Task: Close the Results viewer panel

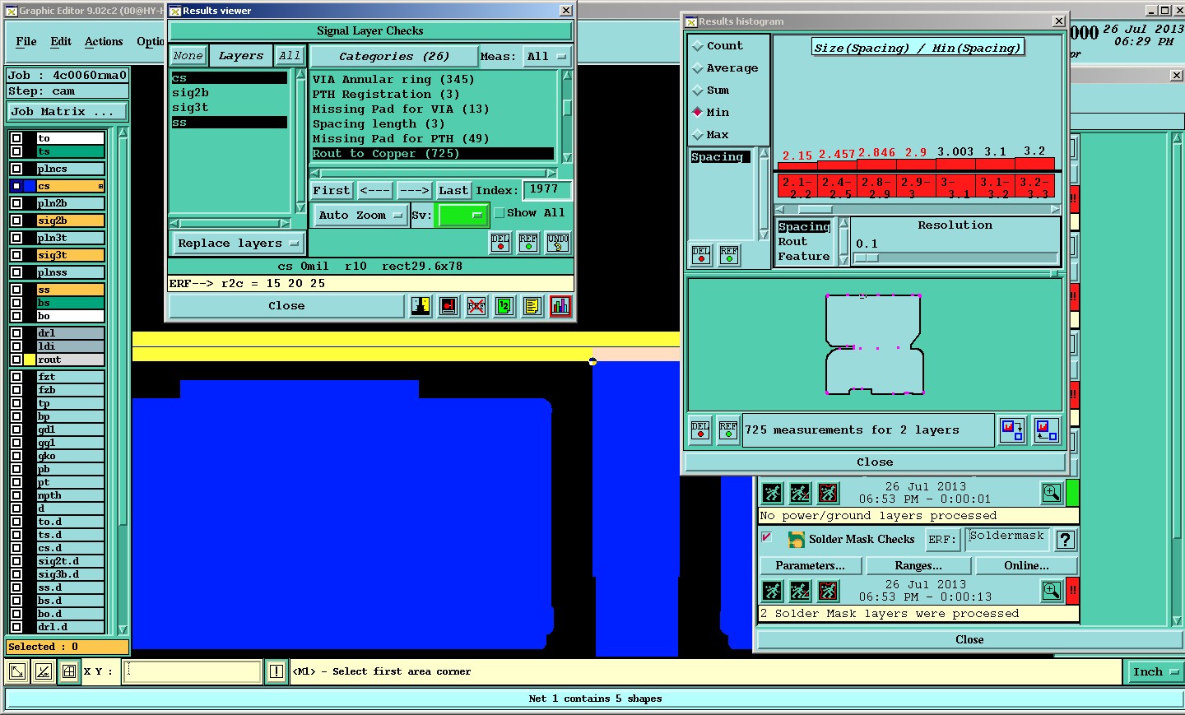Action: point(286,306)
